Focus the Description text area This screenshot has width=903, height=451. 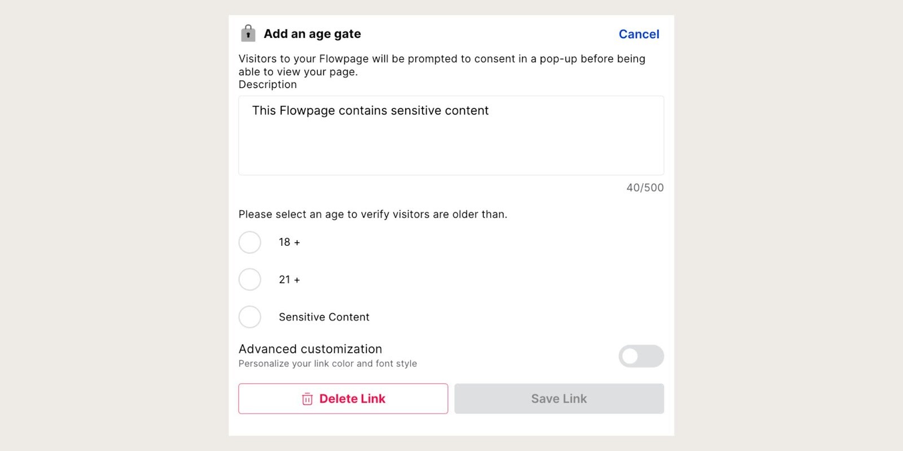(x=451, y=135)
